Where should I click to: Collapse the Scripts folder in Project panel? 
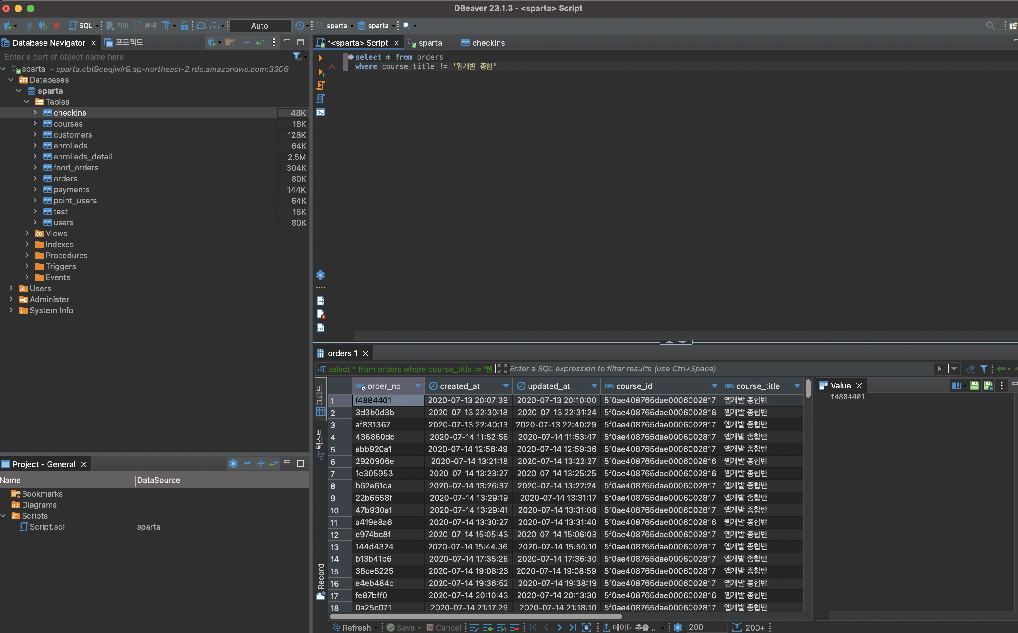pos(3,516)
